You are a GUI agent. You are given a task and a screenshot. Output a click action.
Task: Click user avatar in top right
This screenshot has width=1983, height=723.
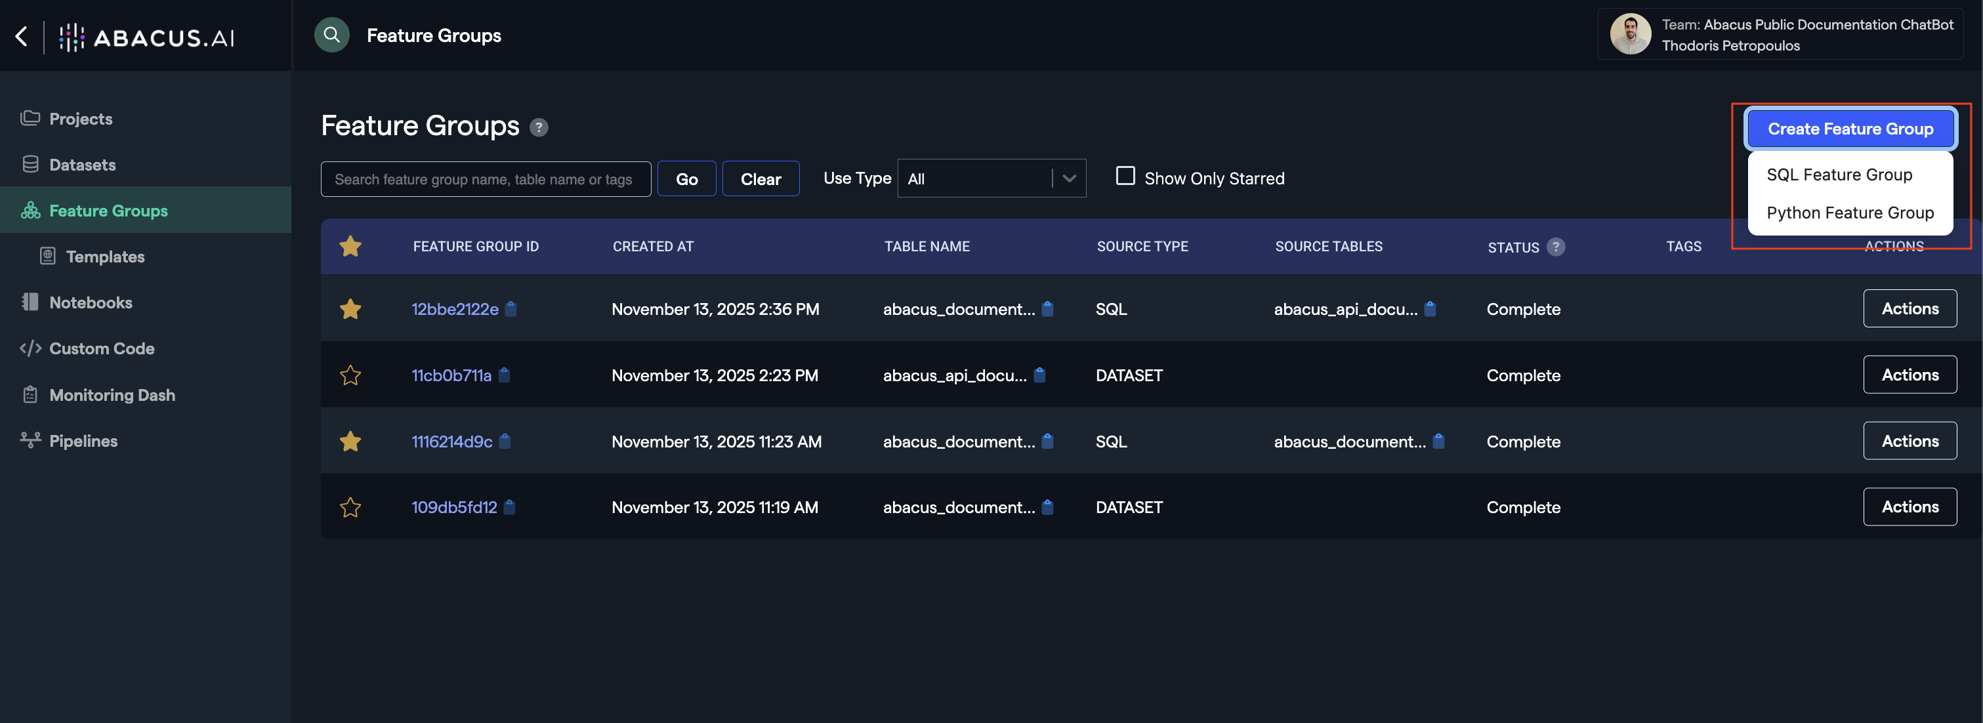[1630, 35]
